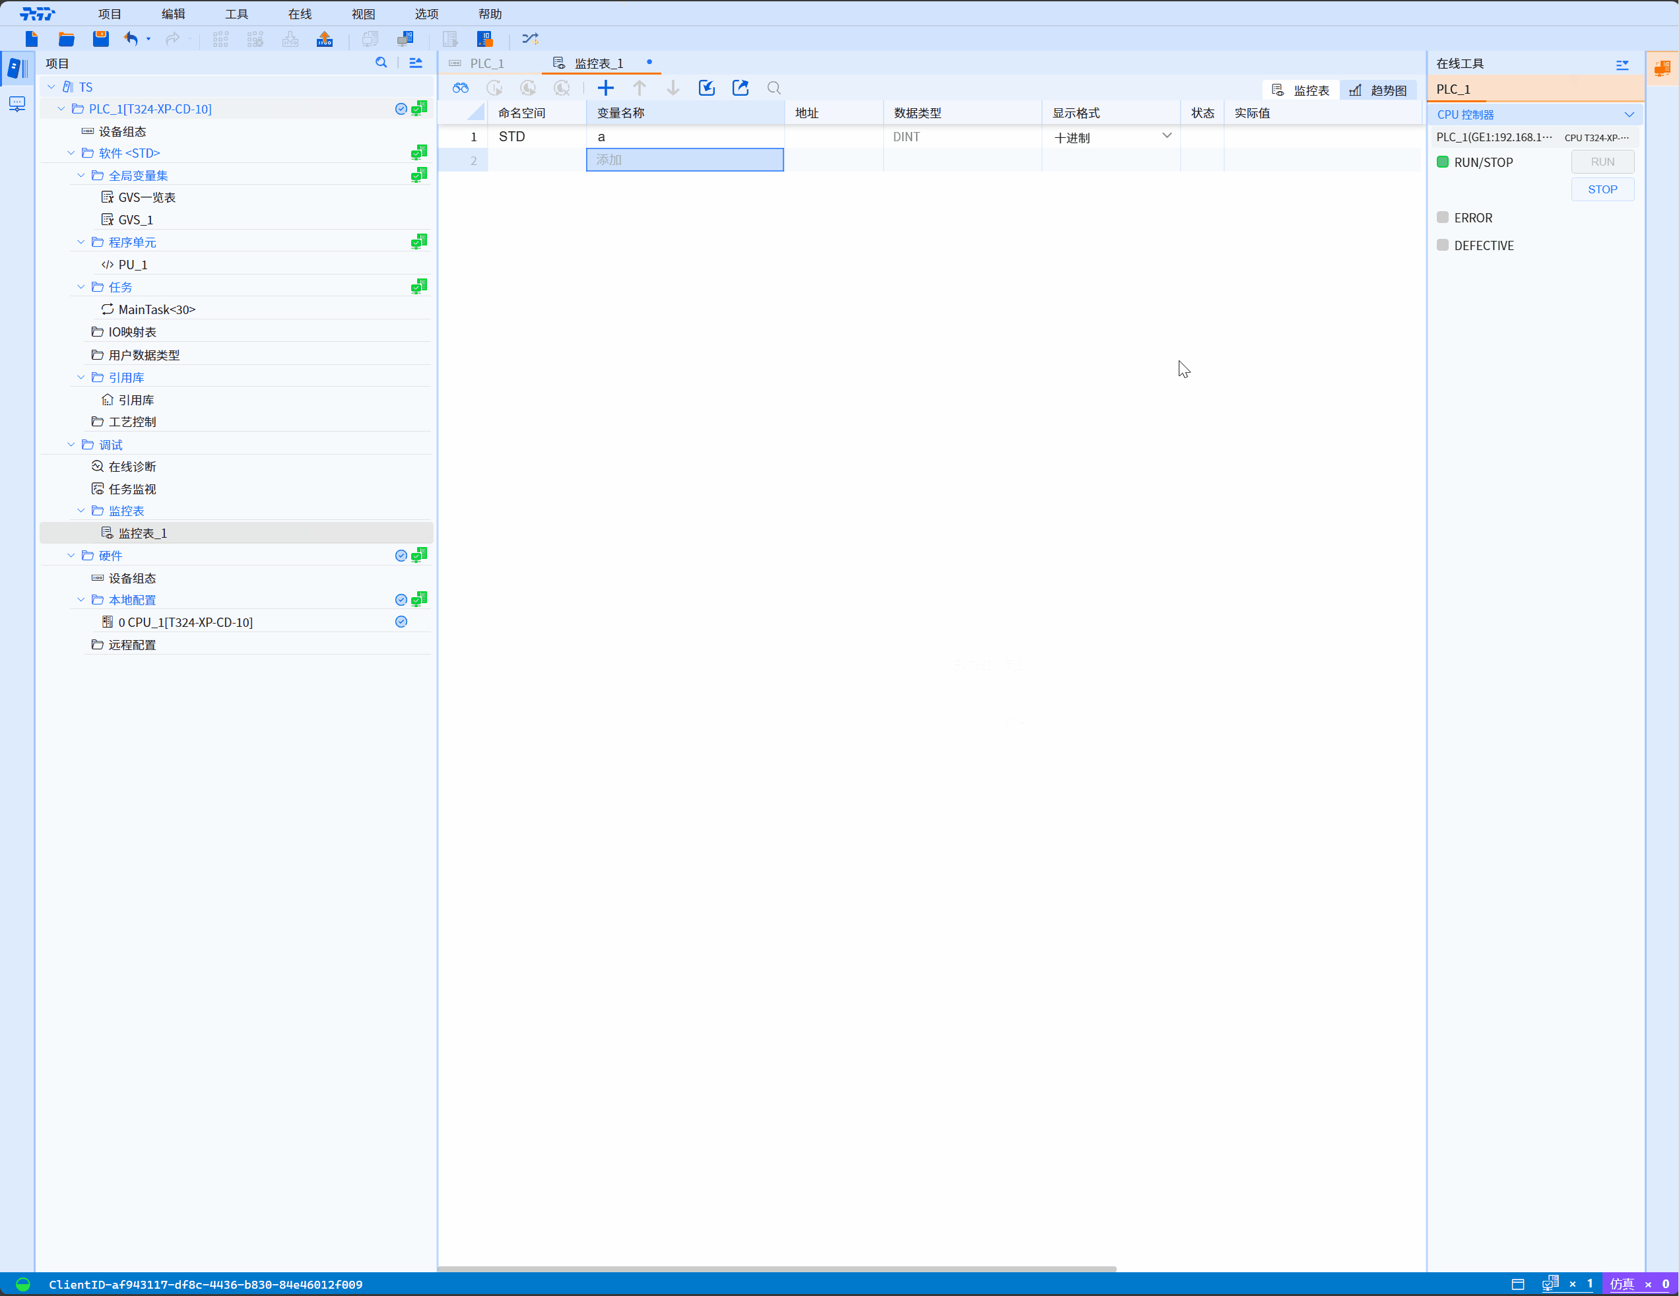Viewport: 1679px width, 1296px height.
Task: Collapse the 全局变量集 folder
Action: (81, 176)
